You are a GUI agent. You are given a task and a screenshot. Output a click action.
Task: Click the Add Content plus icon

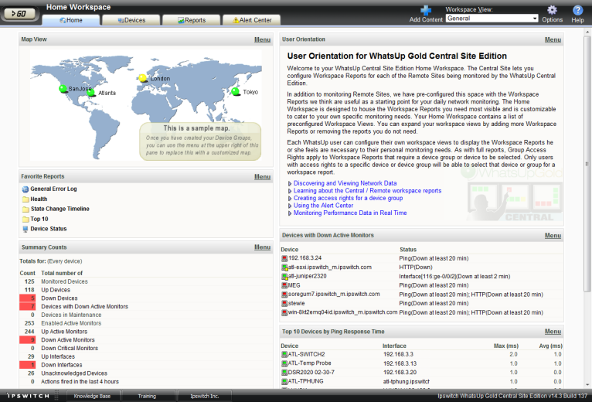point(426,10)
